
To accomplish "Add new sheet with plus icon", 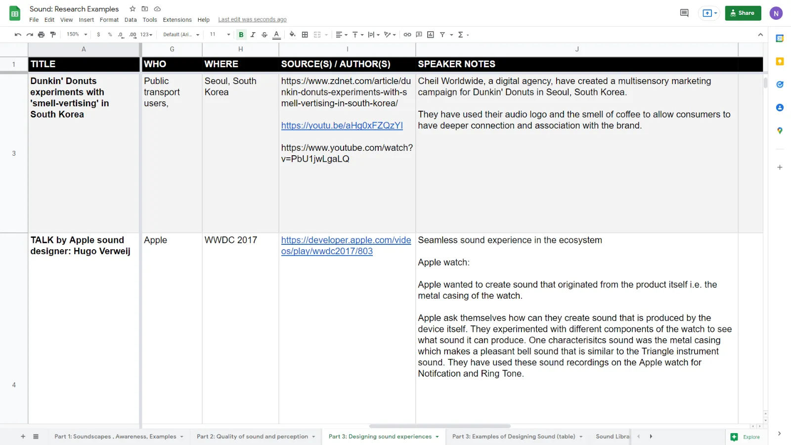I will (x=23, y=437).
